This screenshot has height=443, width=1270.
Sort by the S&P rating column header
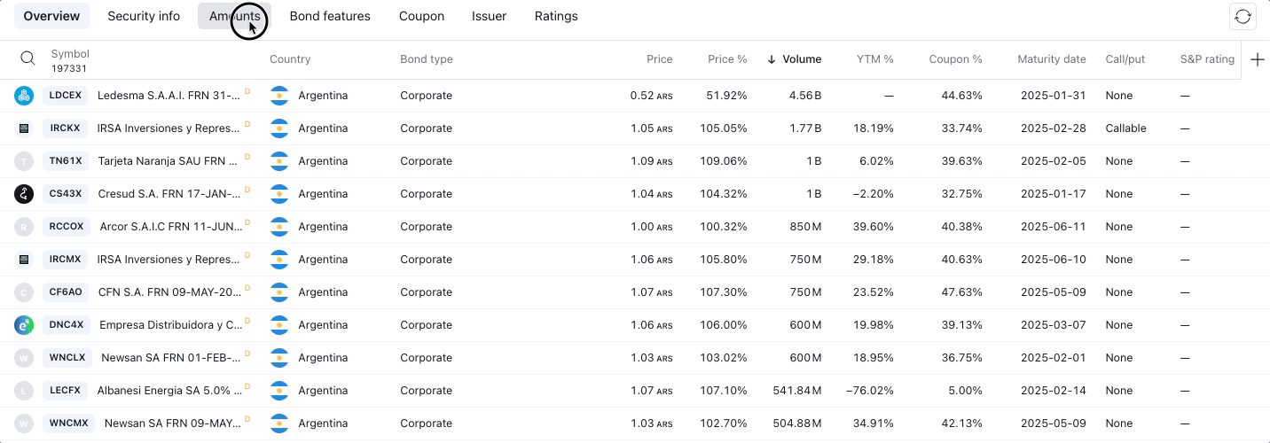click(1207, 59)
